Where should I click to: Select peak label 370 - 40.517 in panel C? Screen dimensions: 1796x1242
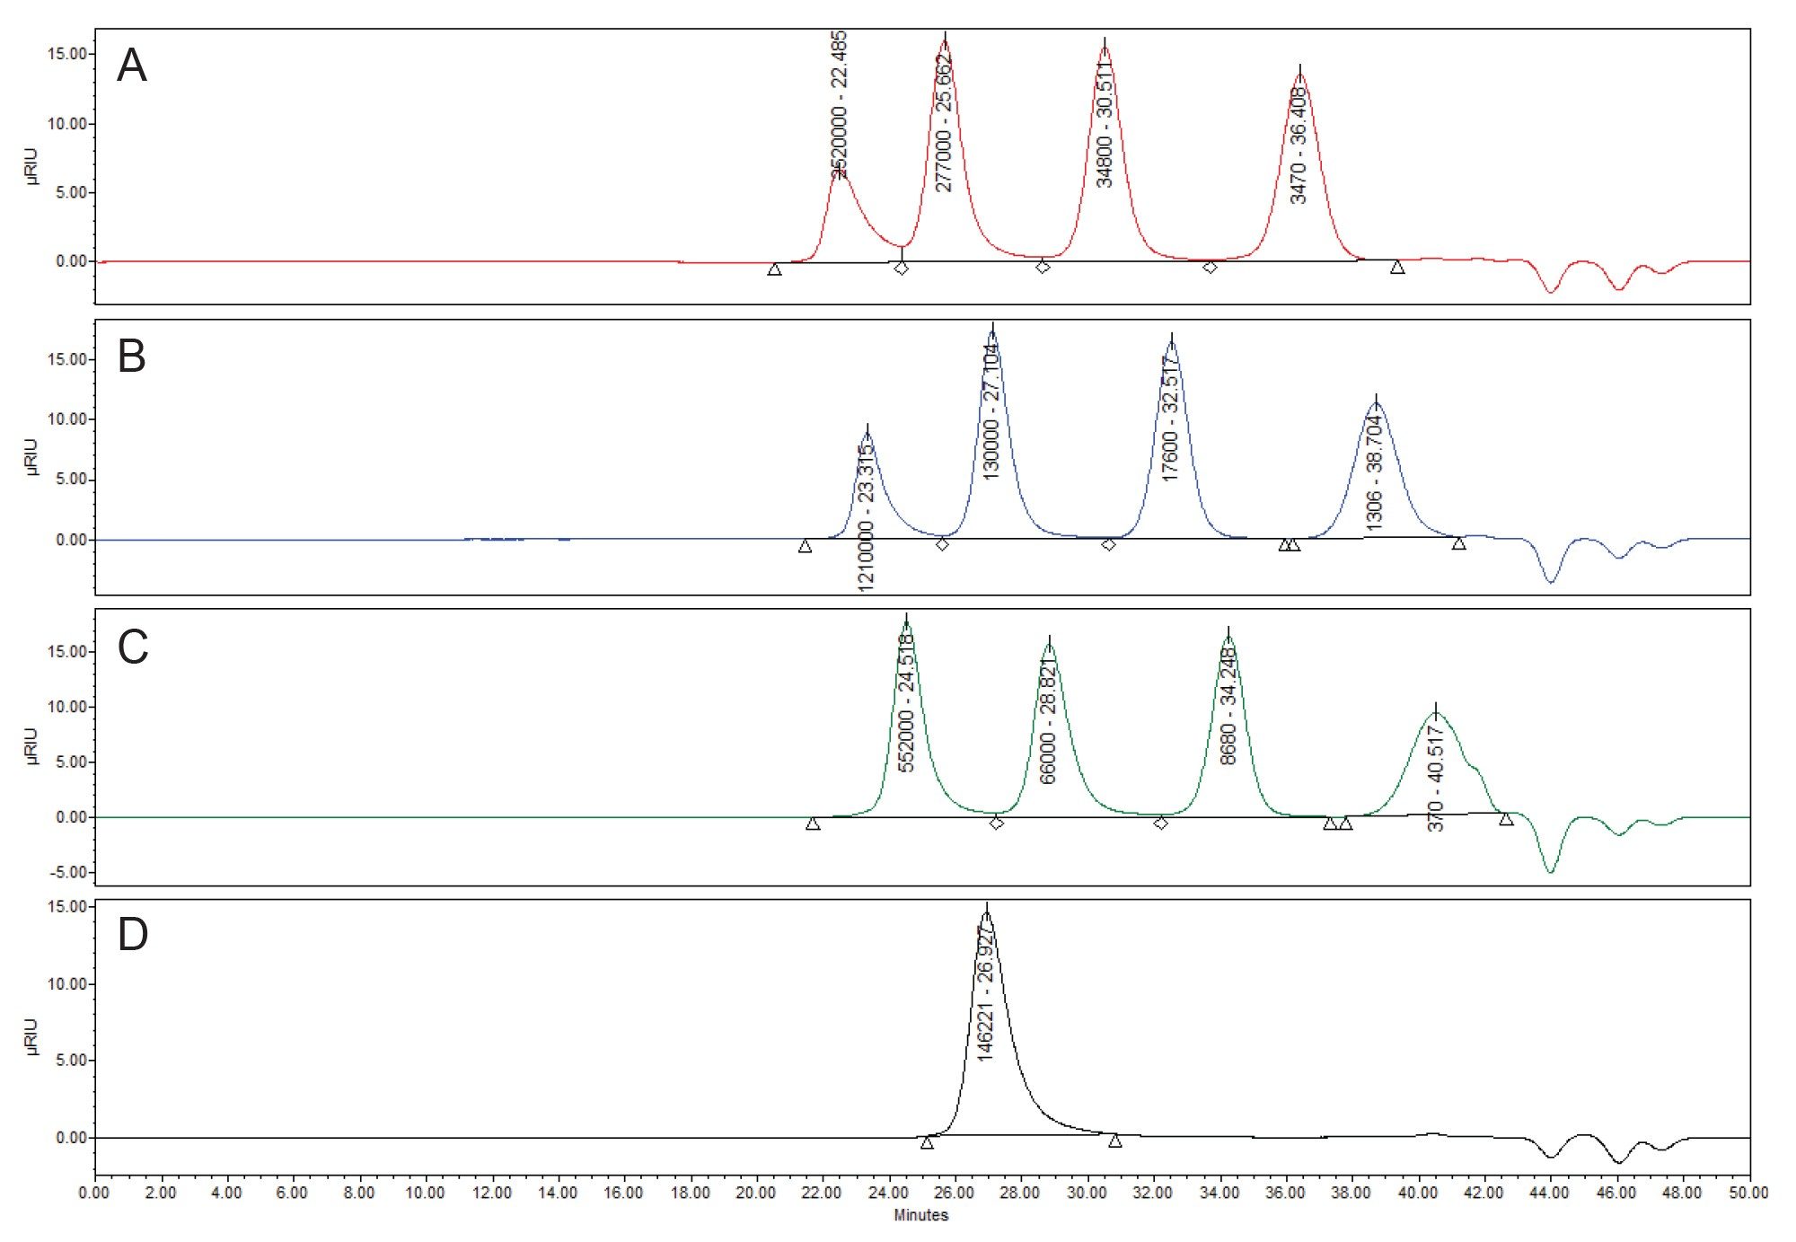[1435, 779]
